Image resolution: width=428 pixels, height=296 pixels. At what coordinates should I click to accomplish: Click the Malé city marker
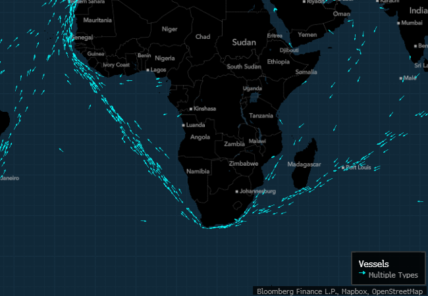(x=401, y=78)
